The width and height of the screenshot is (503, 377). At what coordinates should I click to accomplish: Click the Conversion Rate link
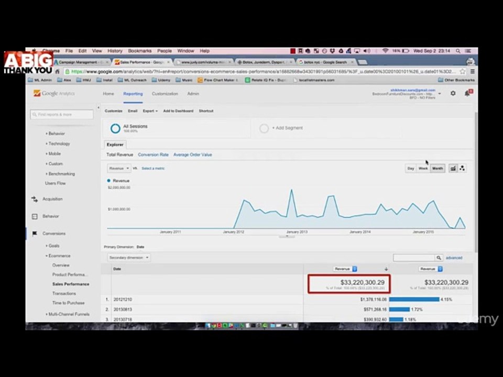153,155
